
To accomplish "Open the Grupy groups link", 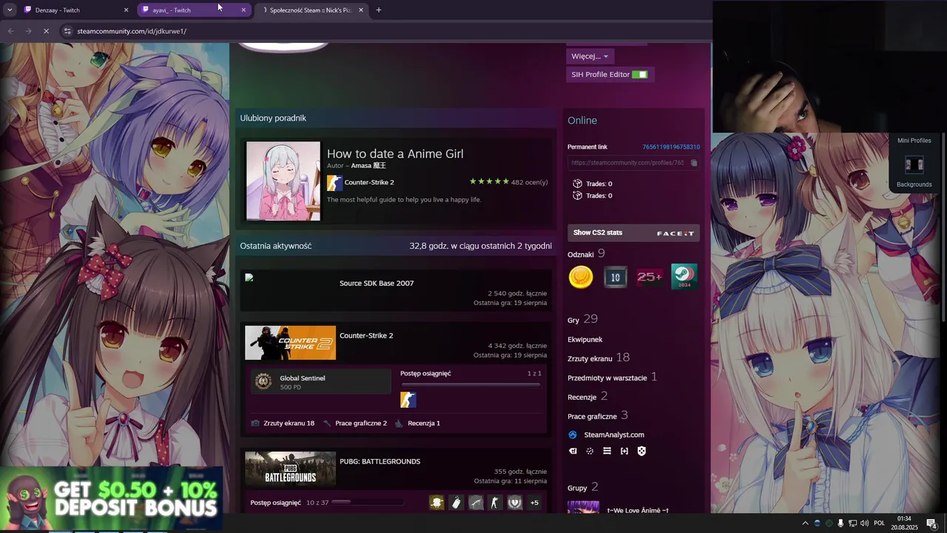I will (x=577, y=488).
